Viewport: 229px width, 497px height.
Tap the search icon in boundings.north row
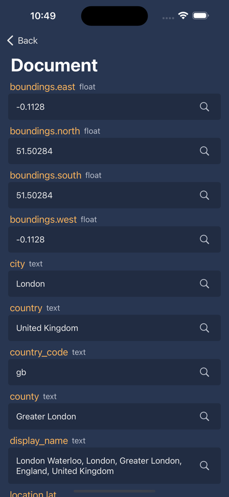pyautogui.click(x=204, y=151)
